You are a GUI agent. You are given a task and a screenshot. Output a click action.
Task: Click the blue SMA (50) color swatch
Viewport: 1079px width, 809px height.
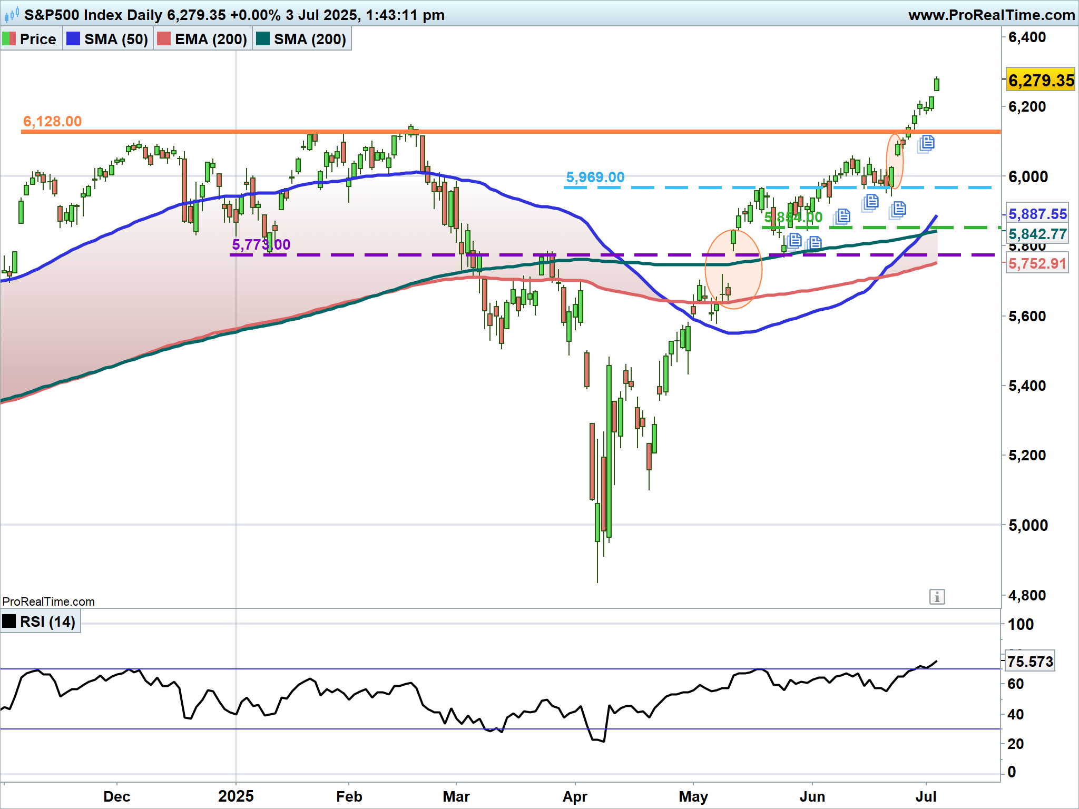click(73, 39)
